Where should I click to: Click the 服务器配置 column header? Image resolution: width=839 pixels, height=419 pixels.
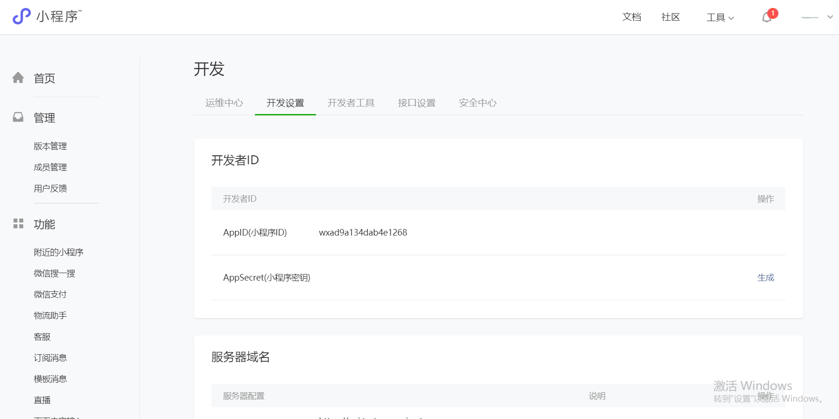(x=244, y=396)
